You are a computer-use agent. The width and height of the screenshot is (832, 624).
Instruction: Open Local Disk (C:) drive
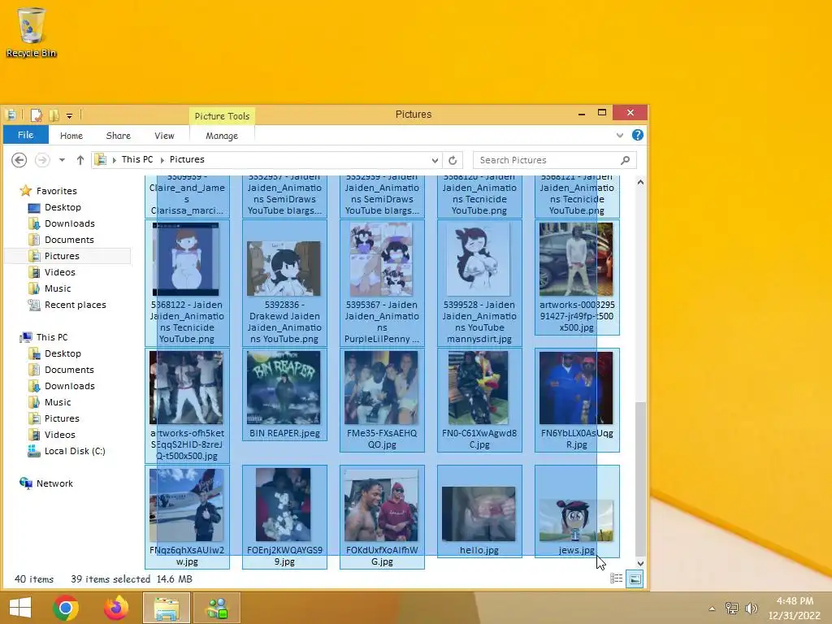(x=74, y=451)
